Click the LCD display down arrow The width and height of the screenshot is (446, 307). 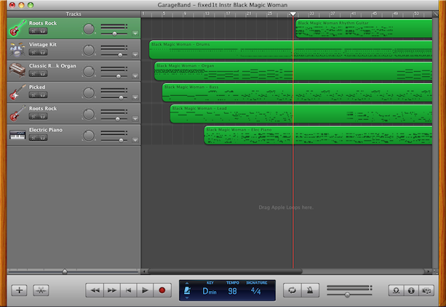click(x=187, y=298)
